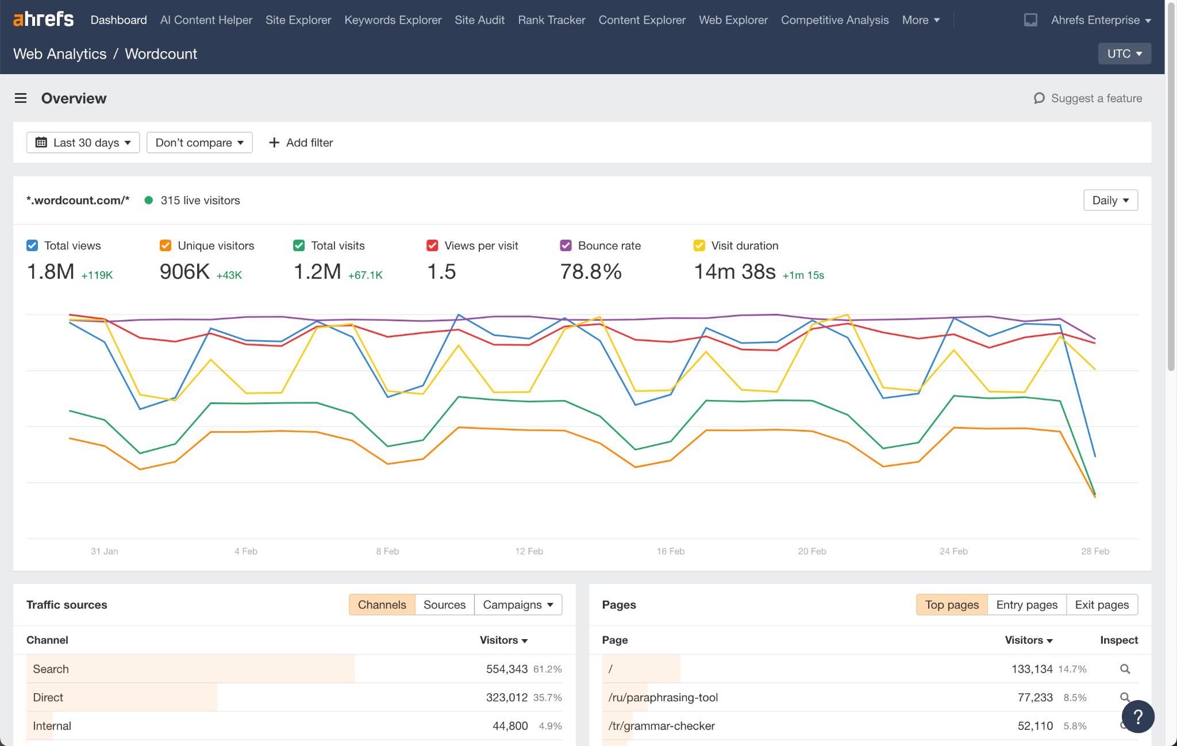
Task: Expand the Don't compare dropdown
Action: coord(199,143)
